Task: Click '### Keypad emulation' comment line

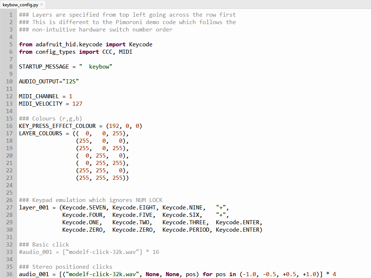Action: tap(91, 200)
